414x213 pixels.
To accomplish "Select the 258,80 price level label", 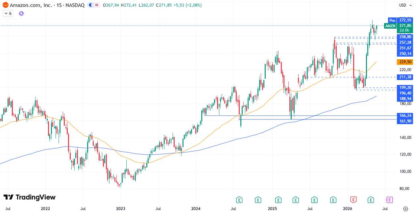I will pyautogui.click(x=405, y=37).
